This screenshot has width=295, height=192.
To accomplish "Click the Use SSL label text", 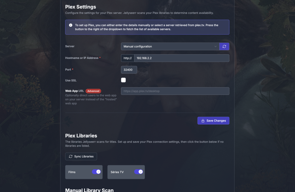I will [x=71, y=80].
